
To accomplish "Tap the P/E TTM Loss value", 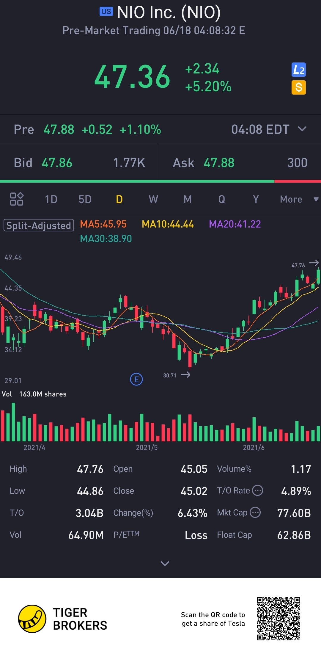I will (196, 535).
